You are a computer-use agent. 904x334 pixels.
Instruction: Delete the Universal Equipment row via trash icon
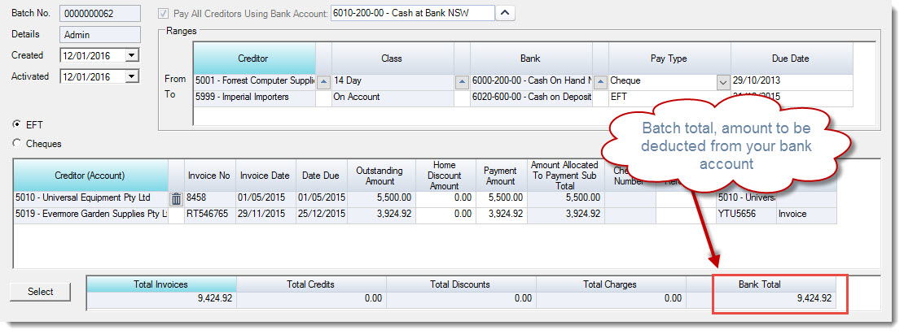[177, 199]
